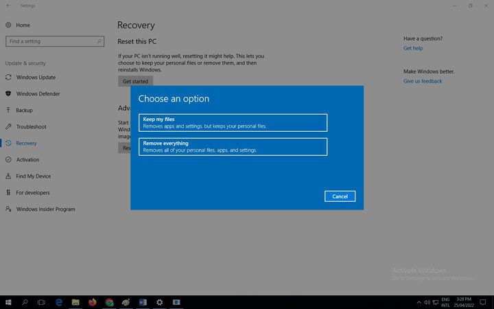Open Microsoft Word from taskbar
This screenshot has width=494, height=309.
click(143, 302)
